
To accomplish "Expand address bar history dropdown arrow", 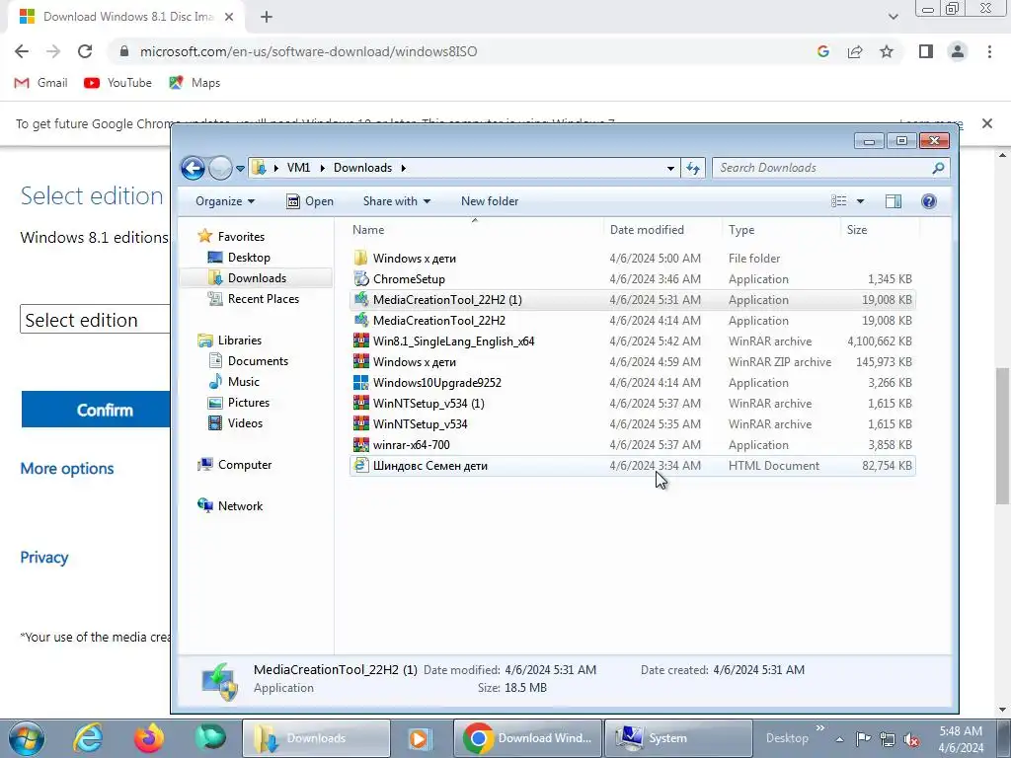I will [x=670, y=168].
